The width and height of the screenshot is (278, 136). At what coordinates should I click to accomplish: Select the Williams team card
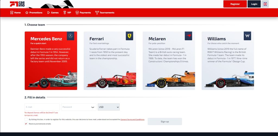click(228, 61)
